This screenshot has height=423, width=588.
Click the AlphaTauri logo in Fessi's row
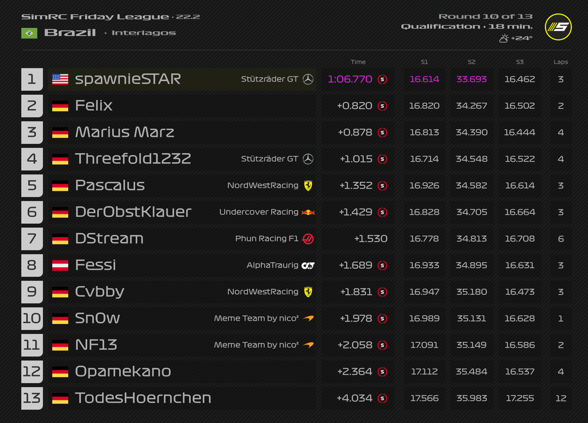pyautogui.click(x=308, y=265)
